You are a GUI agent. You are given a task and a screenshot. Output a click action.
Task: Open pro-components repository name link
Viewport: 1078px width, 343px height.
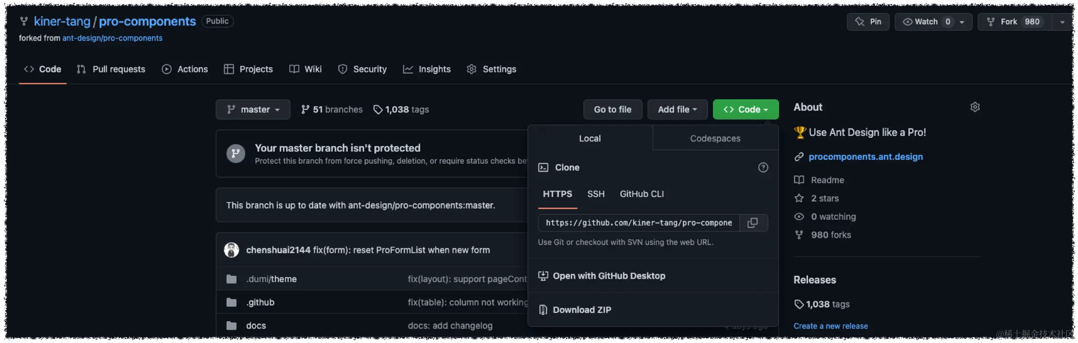[x=147, y=21]
